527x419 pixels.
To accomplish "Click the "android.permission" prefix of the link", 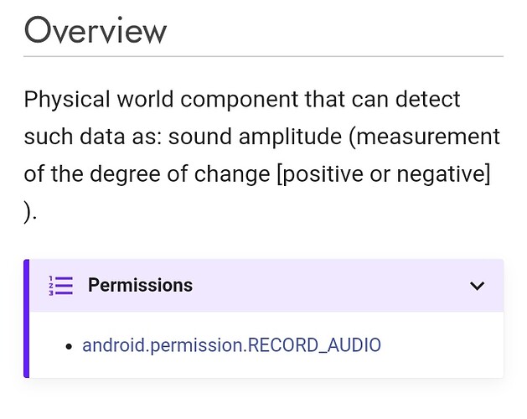I will [163, 345].
